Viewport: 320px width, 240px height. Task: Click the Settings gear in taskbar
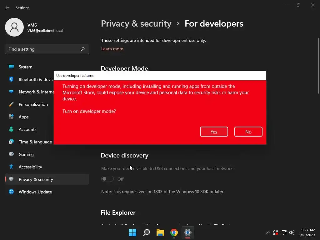pos(188,232)
